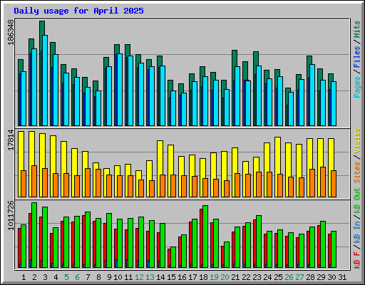Click the day 14 yellow visits bar
Image resolution: width=365 pixels, height=285 pixels.
point(160,157)
